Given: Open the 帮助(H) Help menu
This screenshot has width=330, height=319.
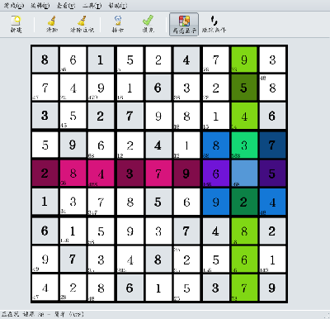Looking at the screenshot, I should (x=117, y=6).
